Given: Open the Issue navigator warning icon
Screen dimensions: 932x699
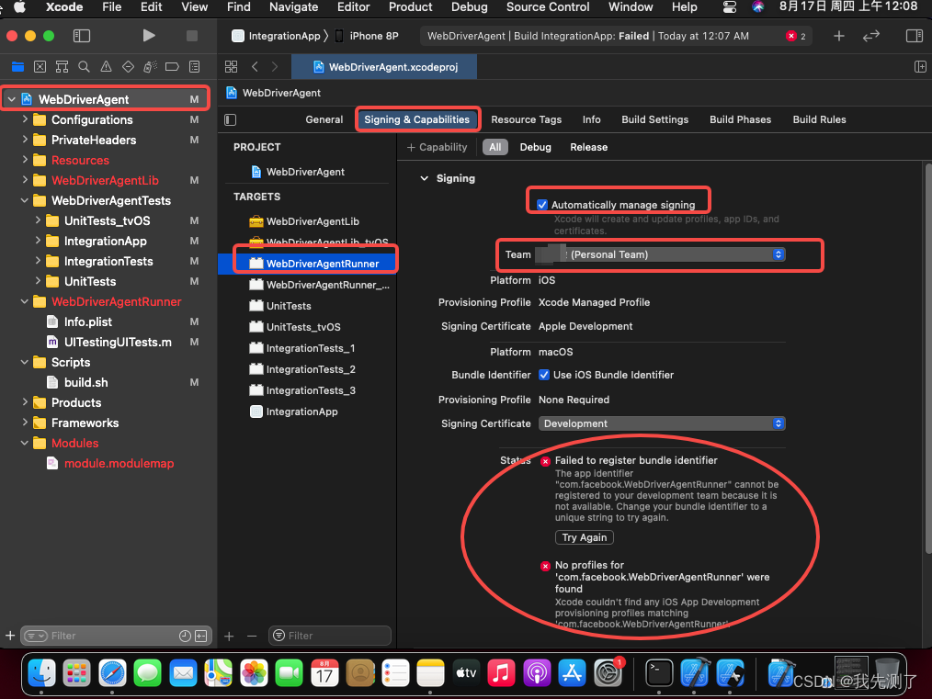Looking at the screenshot, I should tap(106, 66).
